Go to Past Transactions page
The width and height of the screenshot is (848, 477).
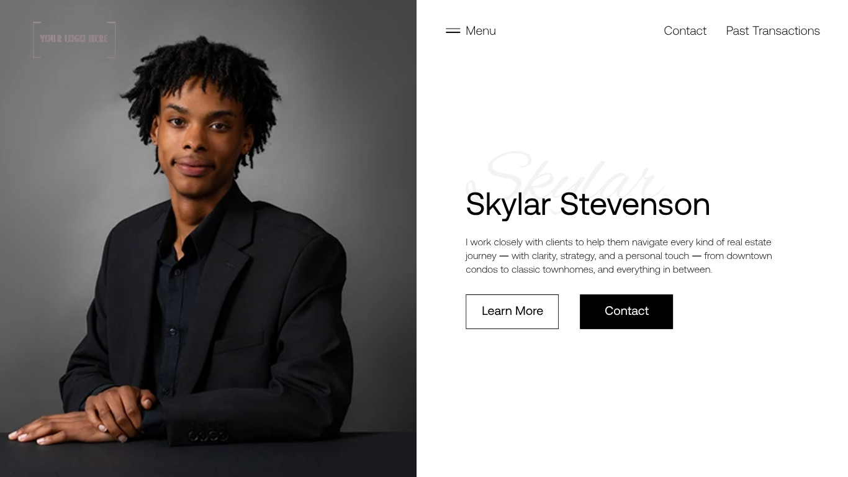click(x=773, y=30)
